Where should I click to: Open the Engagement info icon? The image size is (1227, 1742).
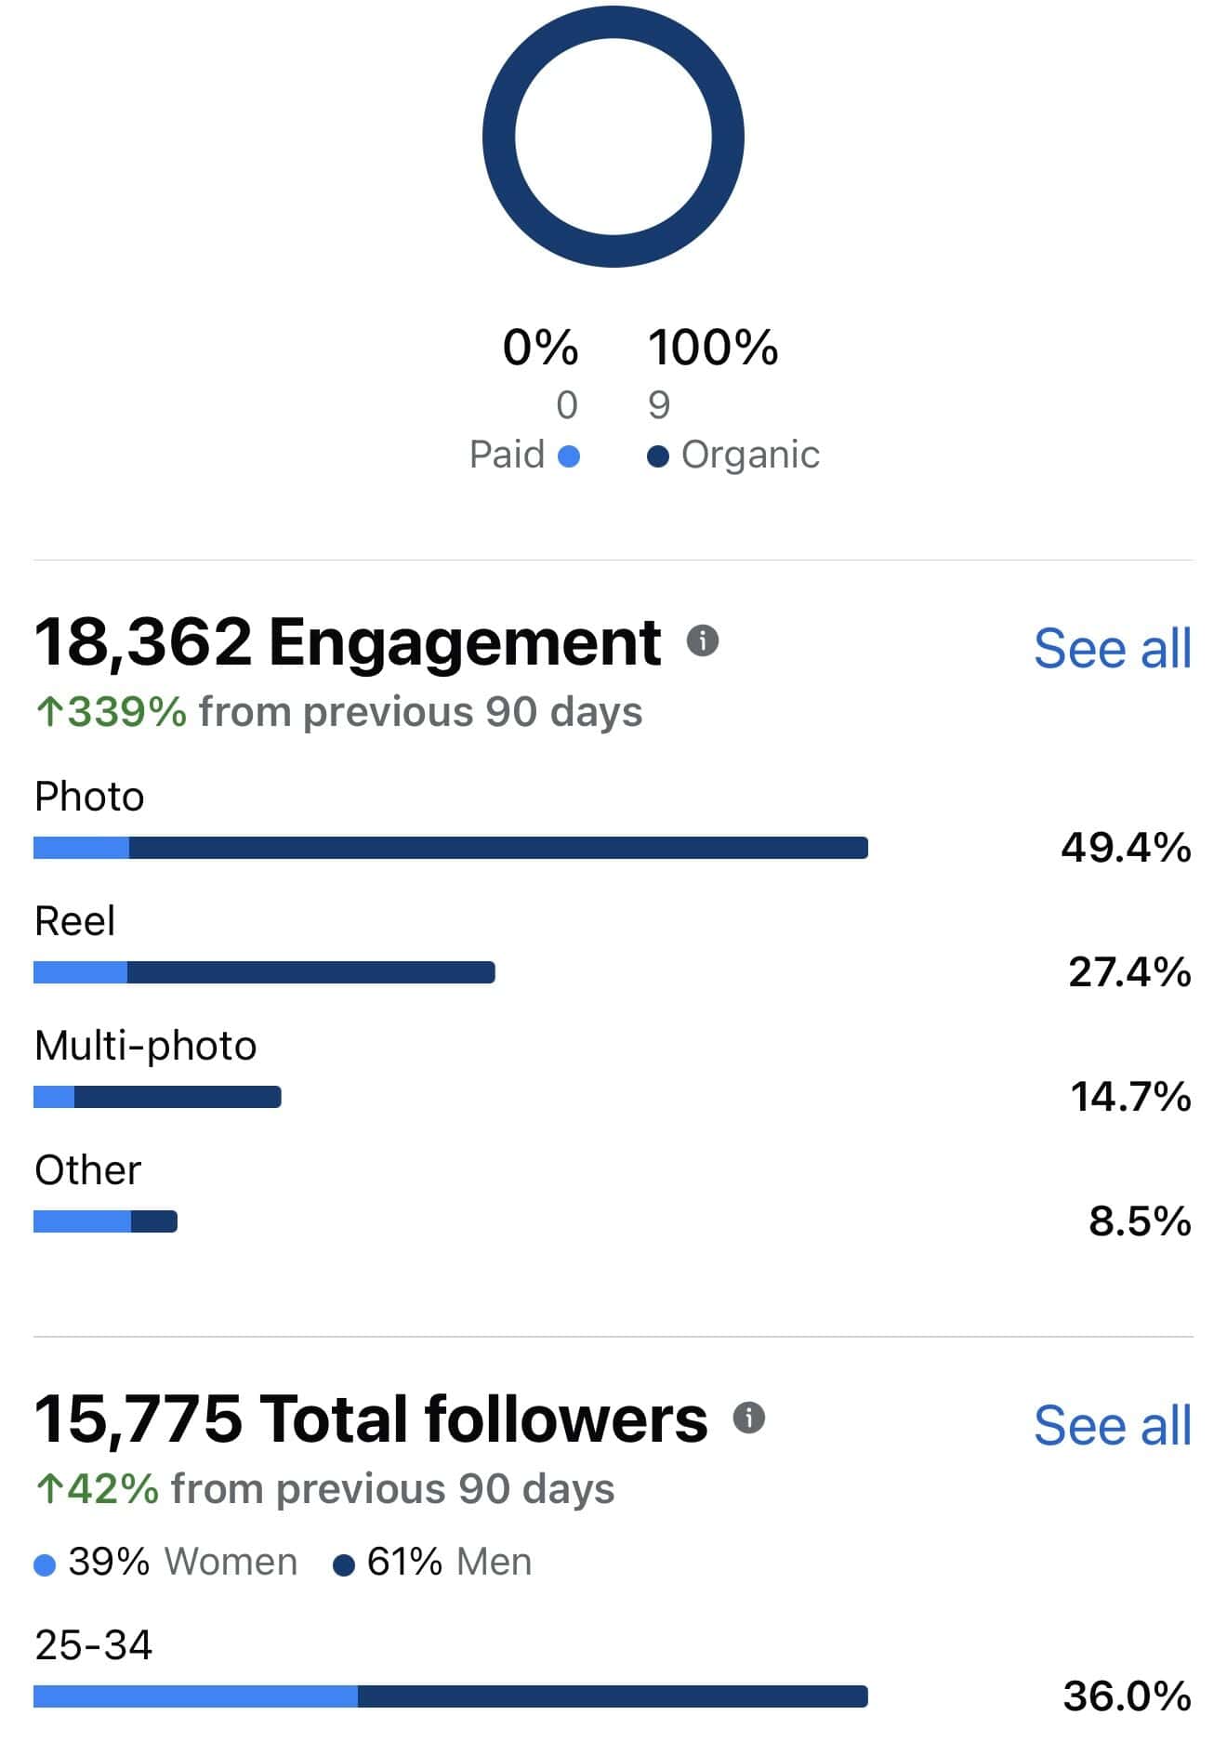coord(703,640)
